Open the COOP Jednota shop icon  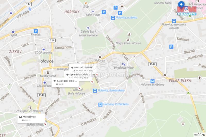click(x=44, y=49)
